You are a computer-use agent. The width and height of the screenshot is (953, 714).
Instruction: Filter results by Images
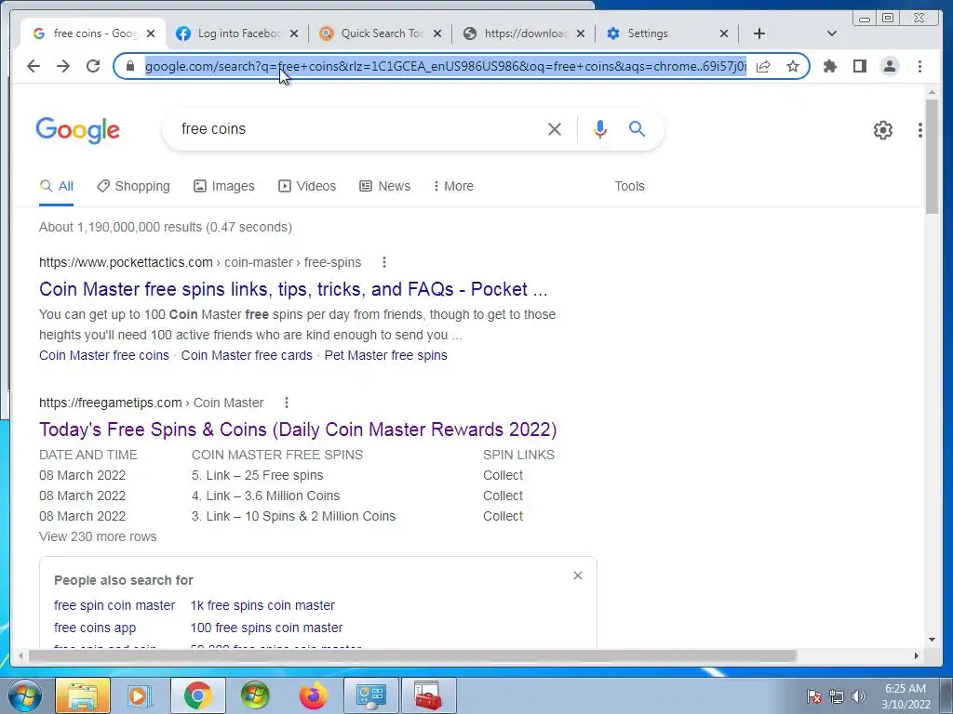[223, 186]
